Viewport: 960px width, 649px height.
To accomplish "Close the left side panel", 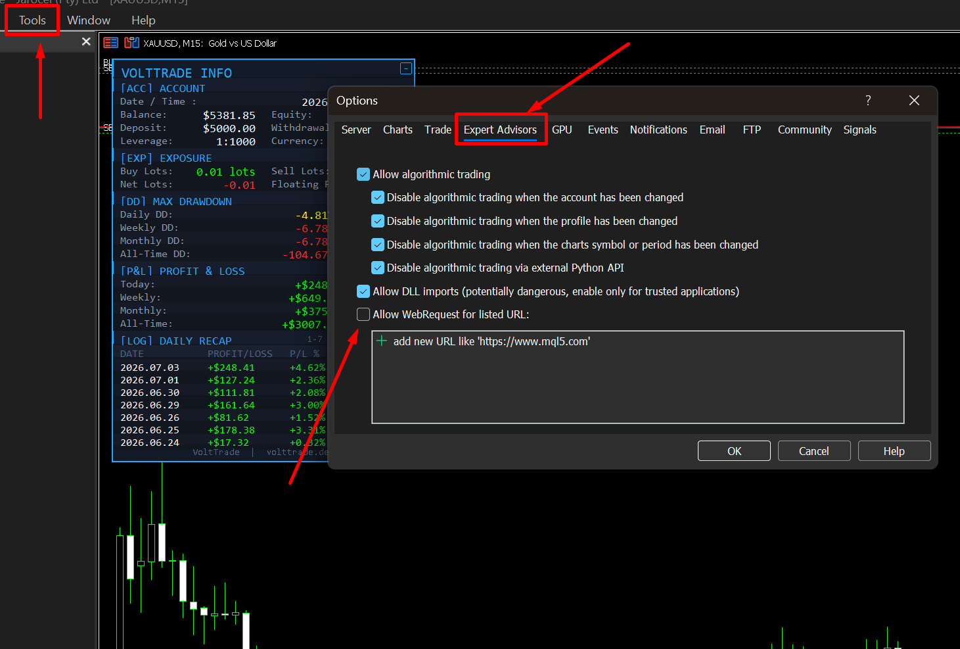I will tap(86, 41).
